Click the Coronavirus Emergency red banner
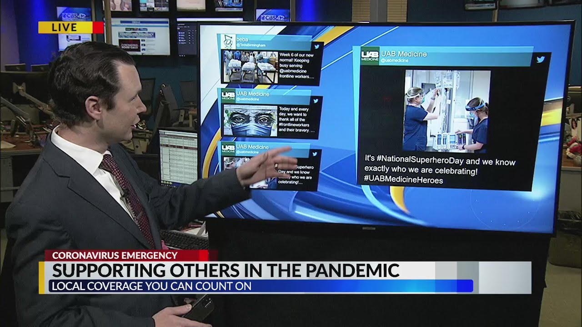 point(115,256)
